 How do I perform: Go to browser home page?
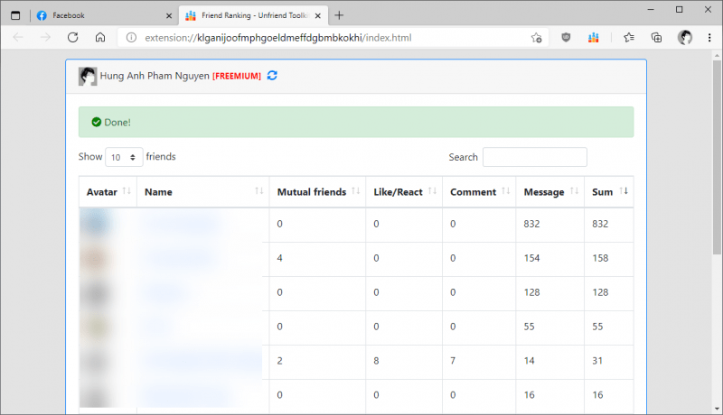coord(100,38)
